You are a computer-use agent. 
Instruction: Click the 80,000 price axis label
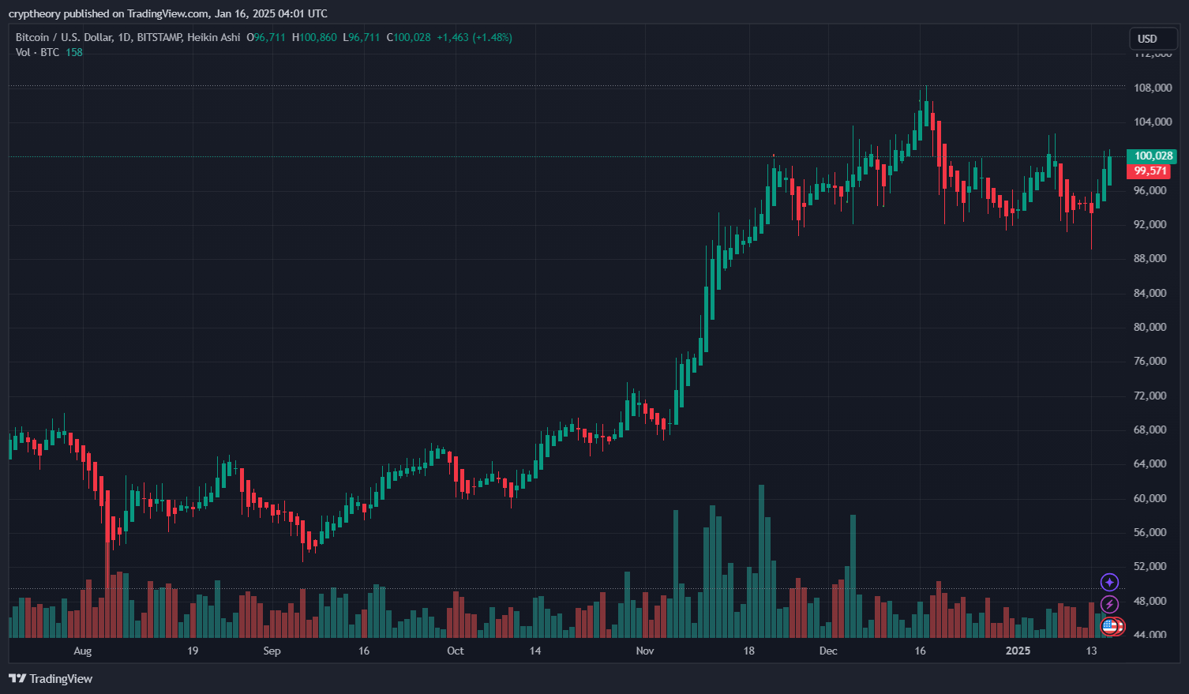[x=1150, y=327]
